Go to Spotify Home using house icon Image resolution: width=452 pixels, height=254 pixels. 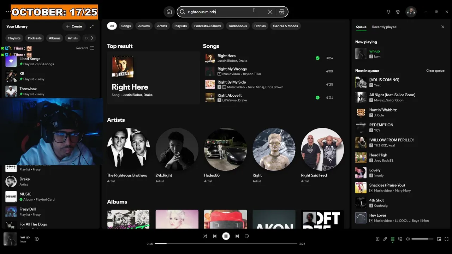coord(169,12)
